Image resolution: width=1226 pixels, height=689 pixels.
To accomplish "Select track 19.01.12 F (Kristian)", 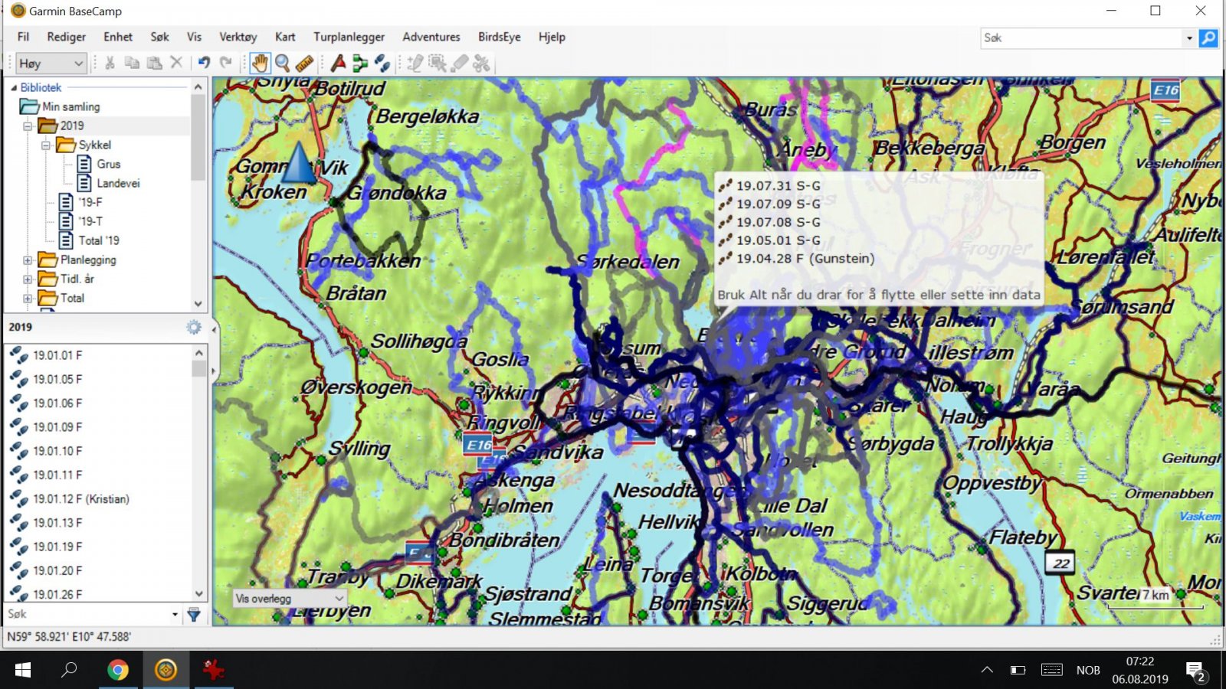I will point(80,499).
